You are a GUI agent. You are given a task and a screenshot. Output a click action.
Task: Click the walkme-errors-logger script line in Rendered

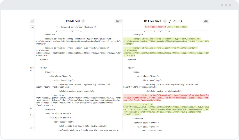[x=79, y=52]
